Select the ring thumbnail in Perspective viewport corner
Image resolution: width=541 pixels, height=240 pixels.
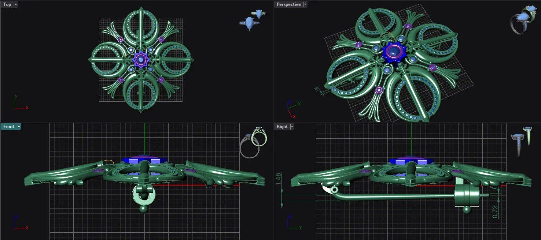click(x=523, y=19)
